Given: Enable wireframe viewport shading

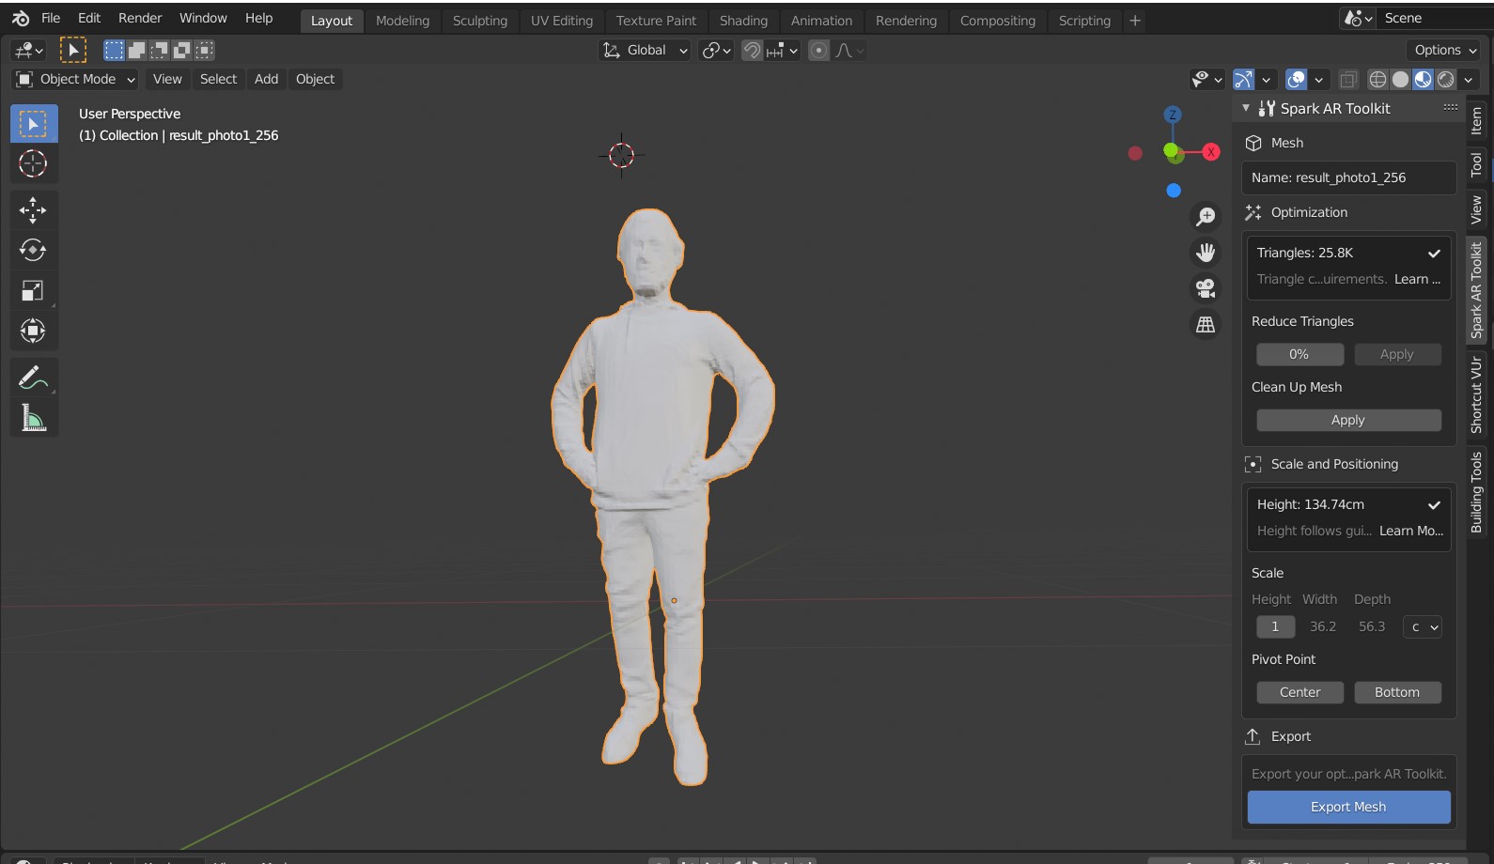Looking at the screenshot, I should pyautogui.click(x=1377, y=80).
